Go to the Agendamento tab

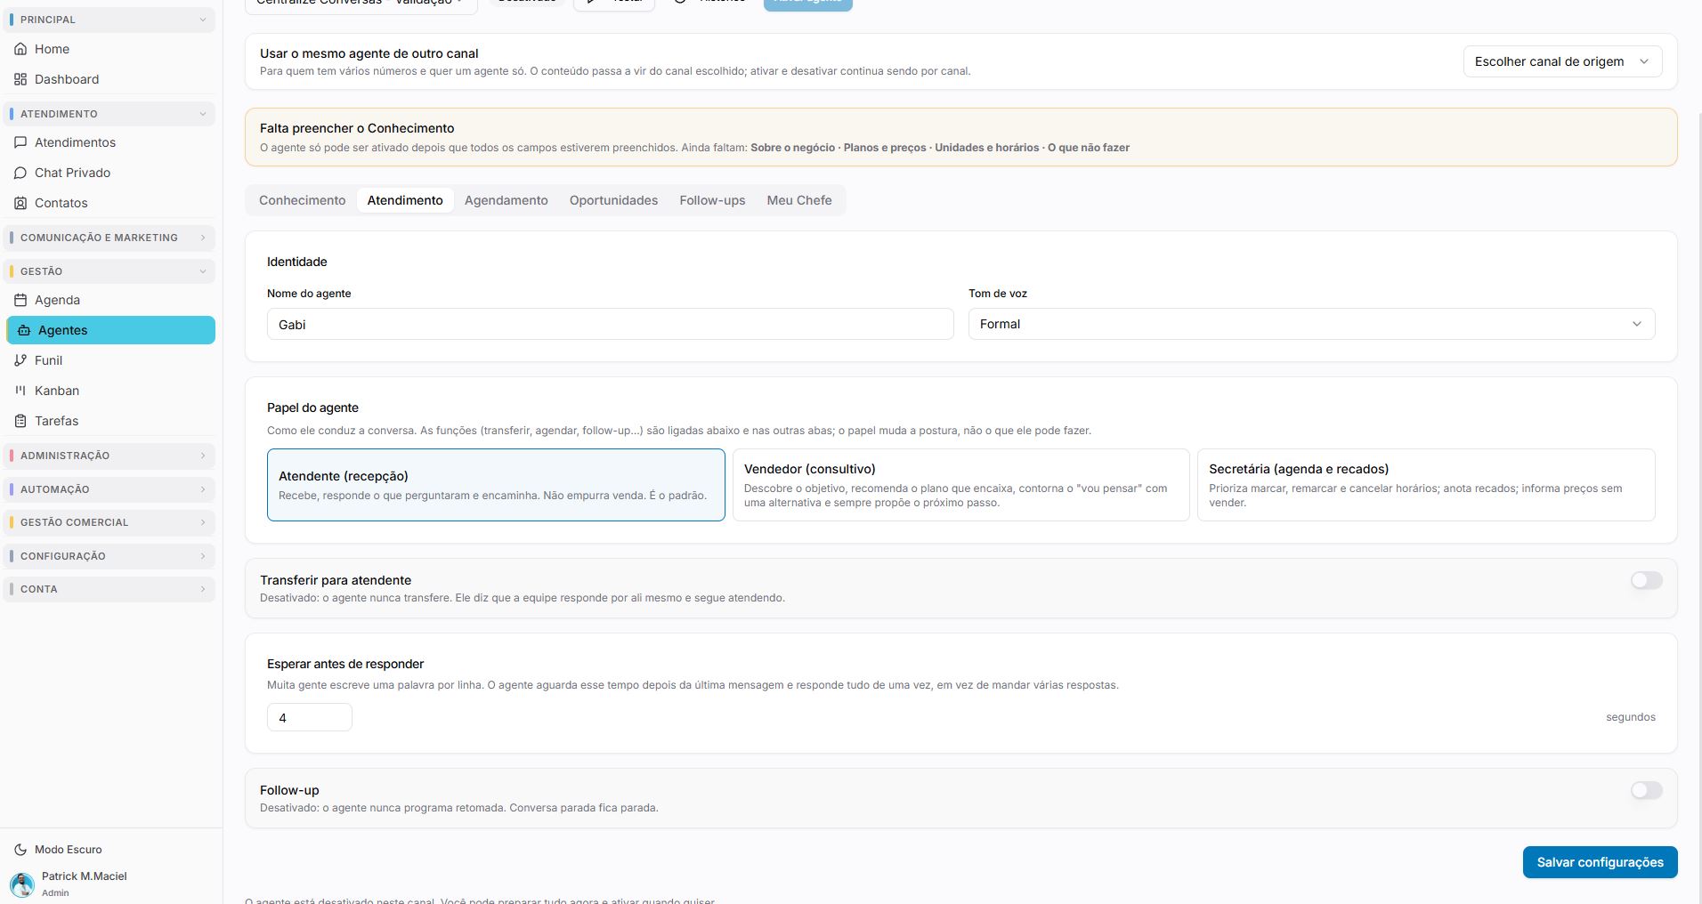pyautogui.click(x=507, y=200)
